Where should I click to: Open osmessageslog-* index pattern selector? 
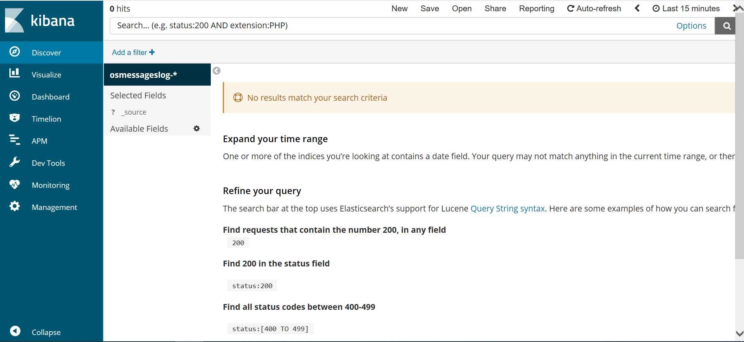coord(157,75)
